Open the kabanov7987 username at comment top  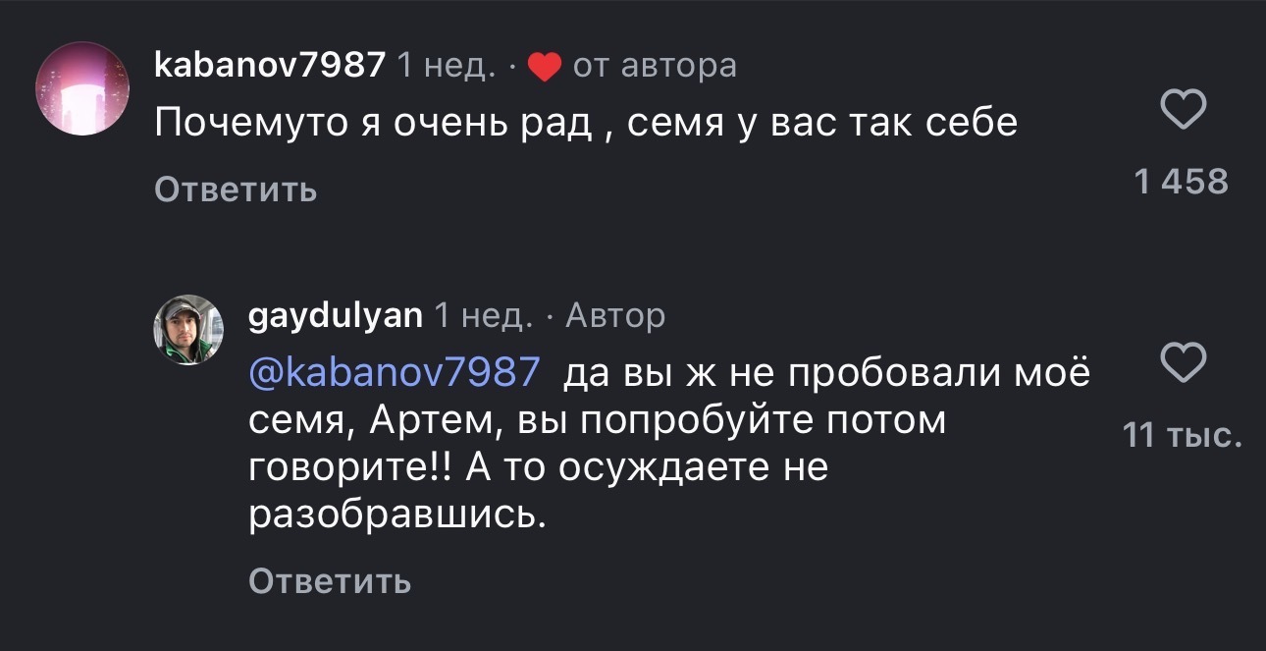coord(270,66)
